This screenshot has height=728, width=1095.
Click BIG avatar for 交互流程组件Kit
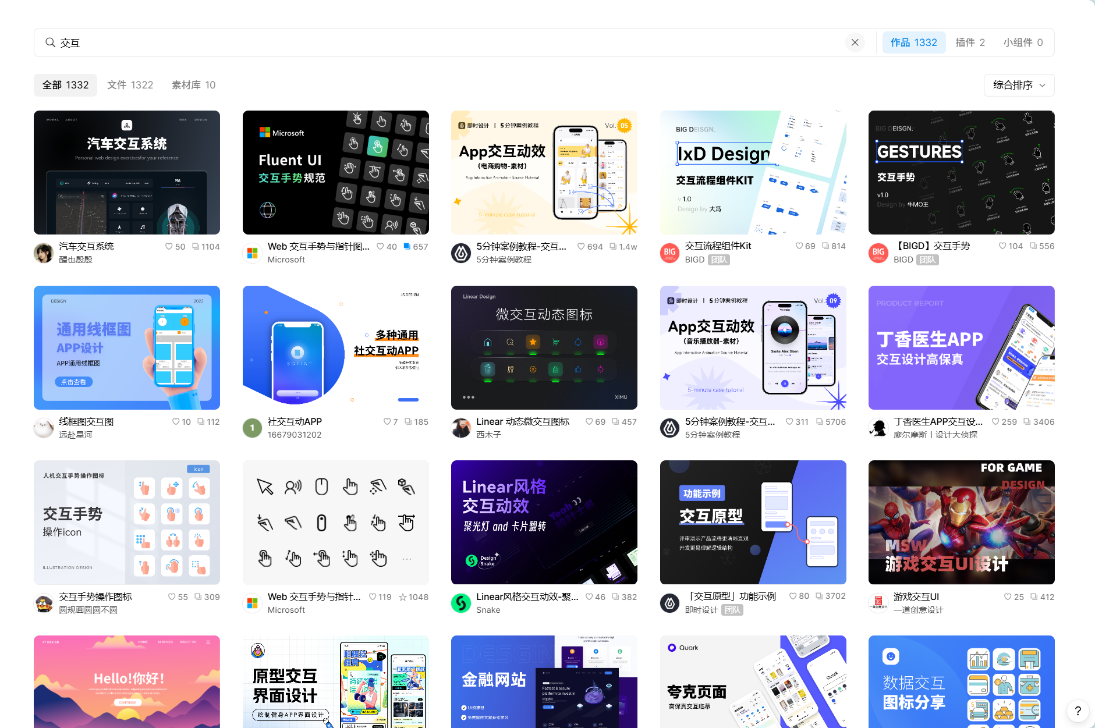(x=670, y=253)
